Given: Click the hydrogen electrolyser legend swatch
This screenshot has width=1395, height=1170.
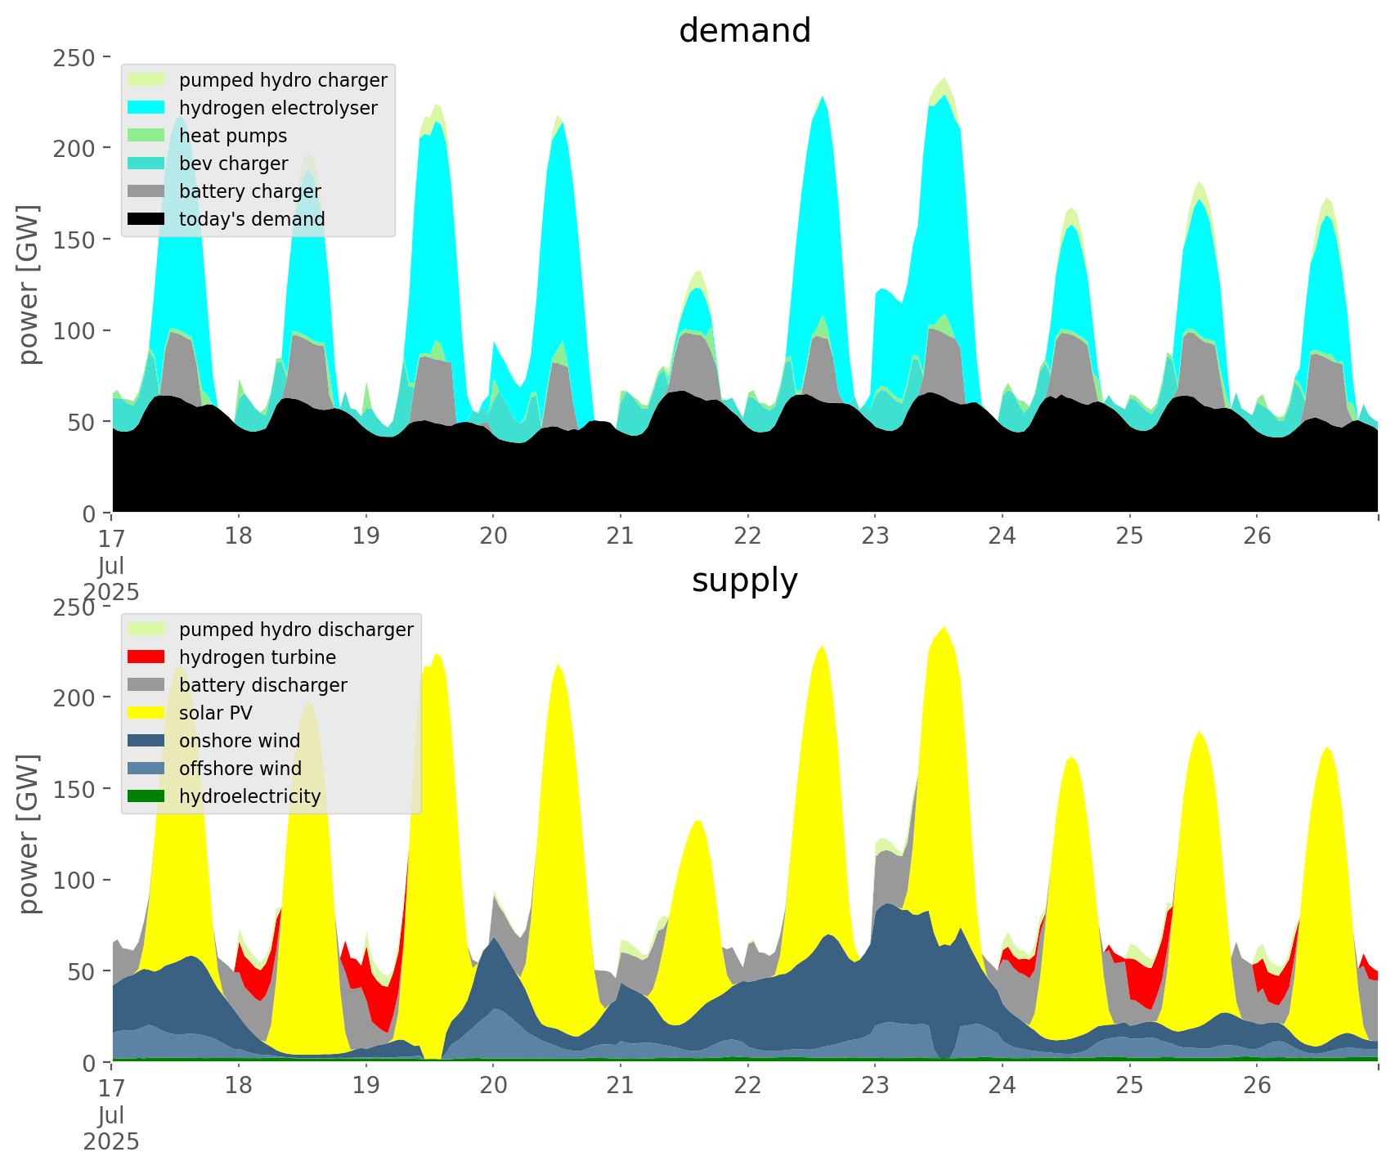Looking at the screenshot, I should point(147,108).
